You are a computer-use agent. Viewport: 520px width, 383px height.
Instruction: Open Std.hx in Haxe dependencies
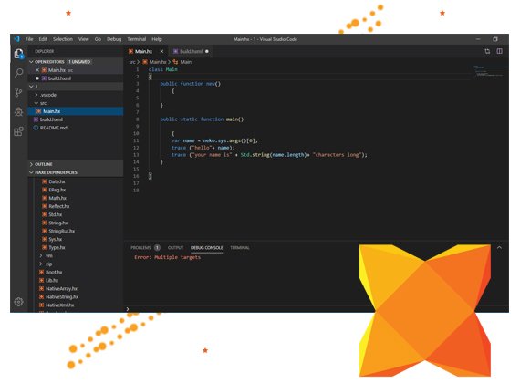click(55, 214)
